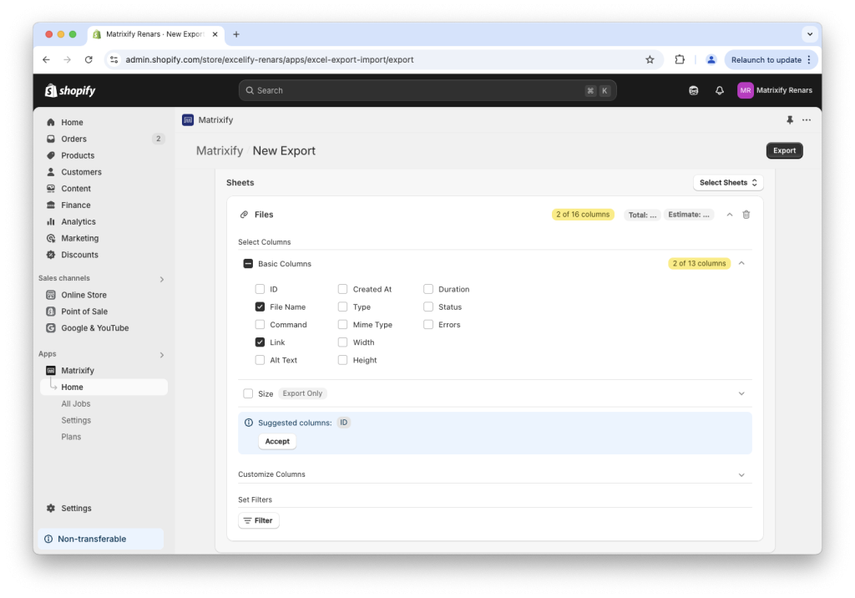Screen dimensions: 855x598
Task: Expand the Customize Columns section
Action: pos(741,474)
